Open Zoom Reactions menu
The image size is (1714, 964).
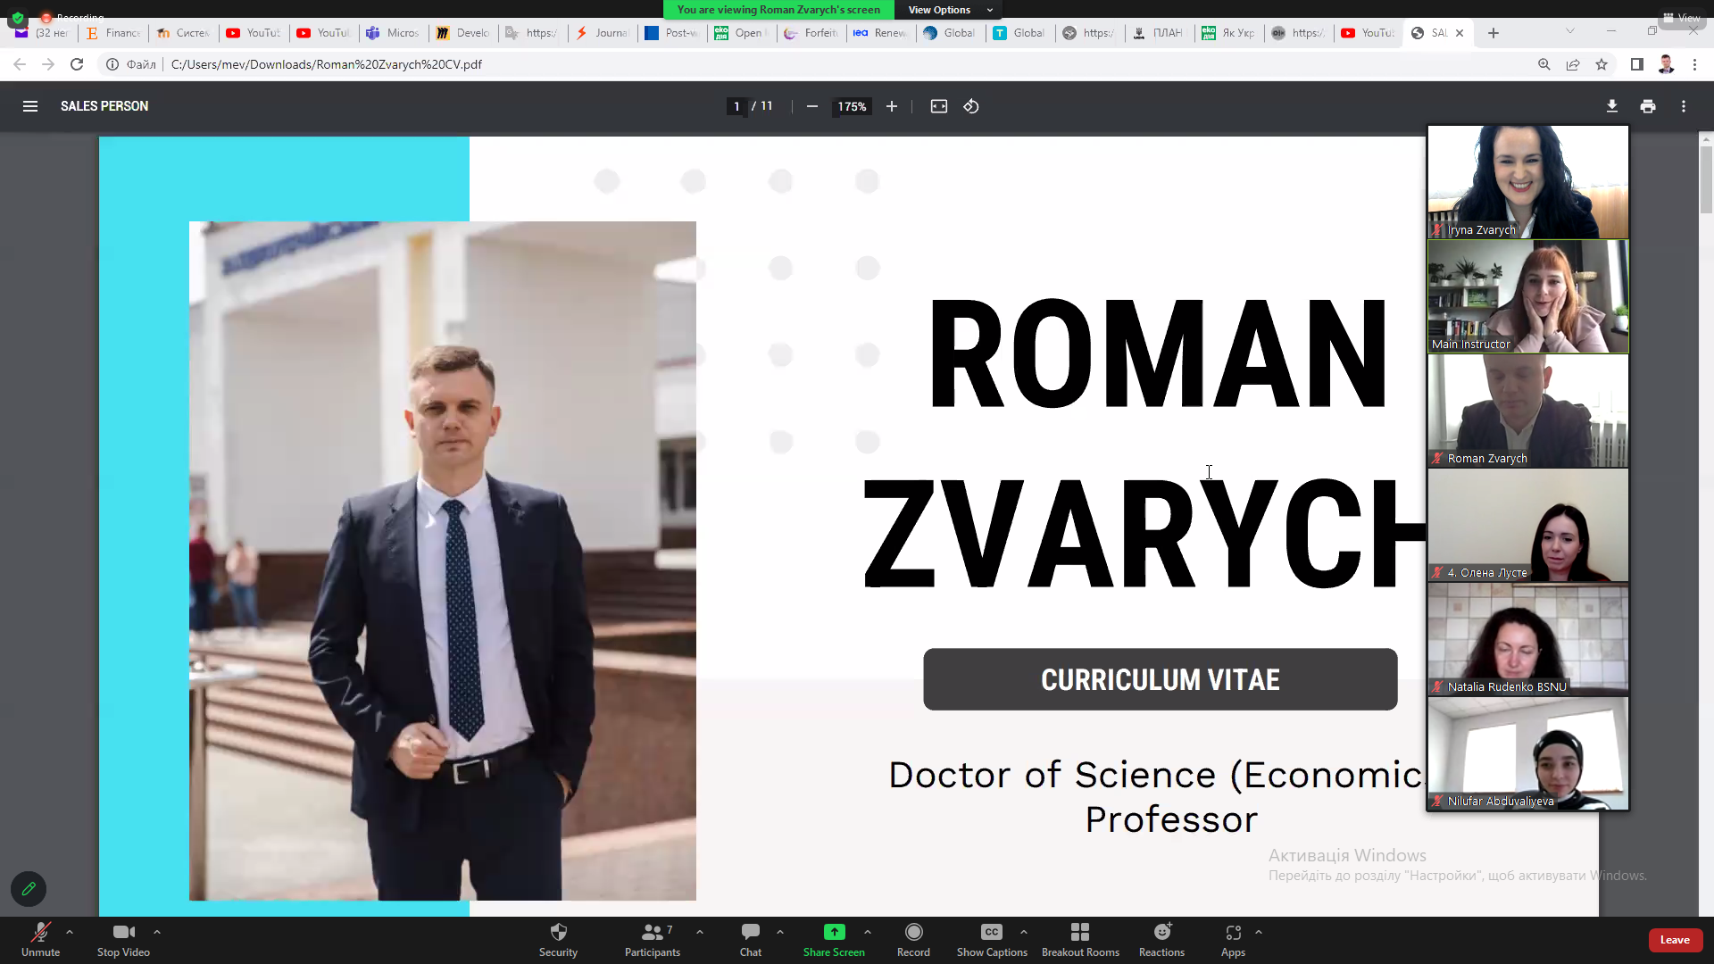[1161, 940]
